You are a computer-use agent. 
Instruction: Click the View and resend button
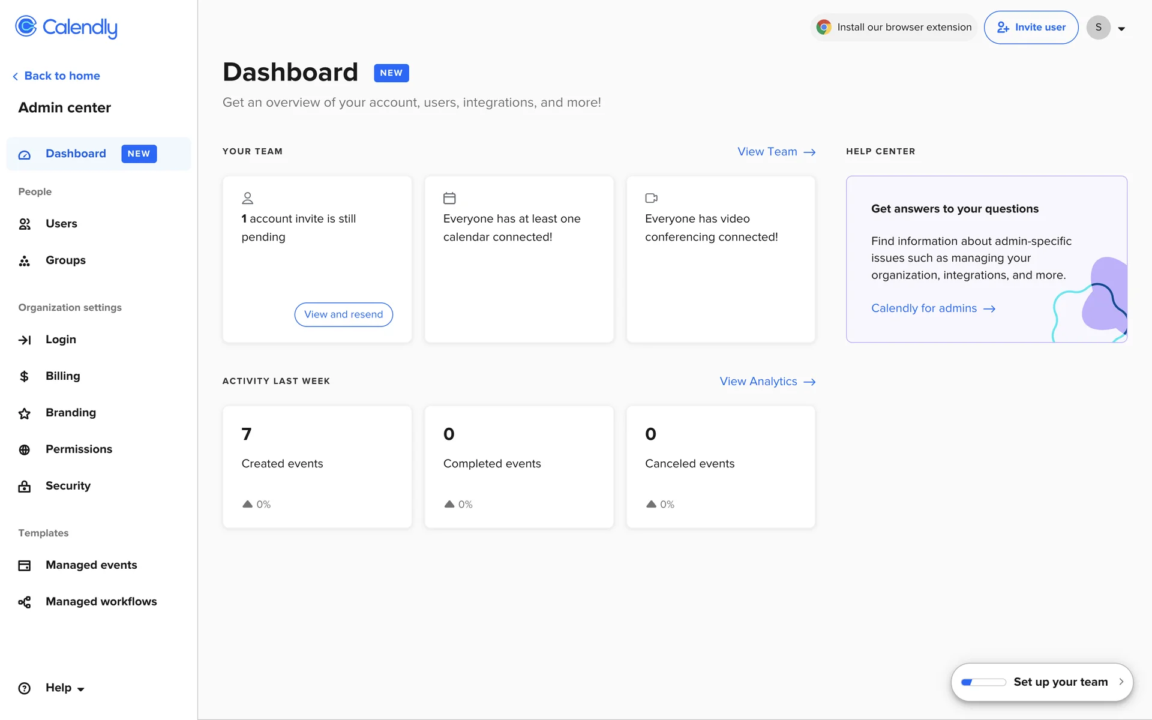pos(343,314)
